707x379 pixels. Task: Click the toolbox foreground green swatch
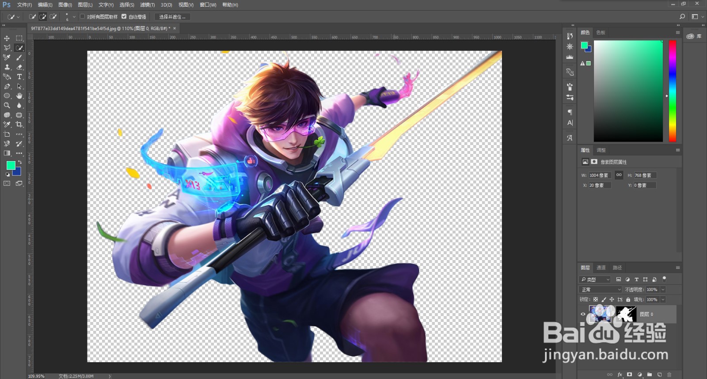(10, 165)
